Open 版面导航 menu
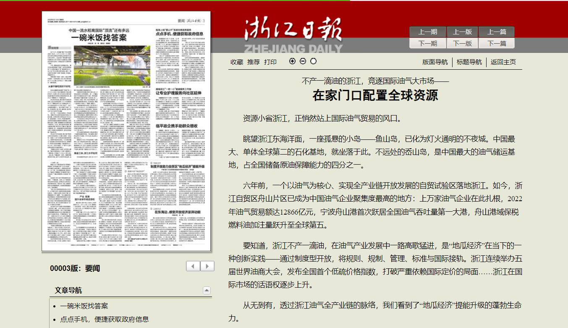Viewport: 568px width, 328px height. [435, 62]
